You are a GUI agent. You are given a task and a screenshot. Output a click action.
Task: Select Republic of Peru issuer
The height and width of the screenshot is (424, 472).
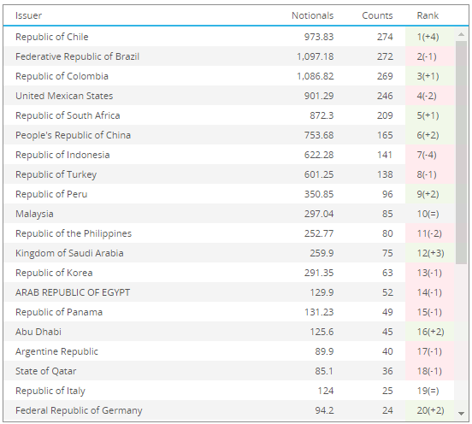coord(51,194)
